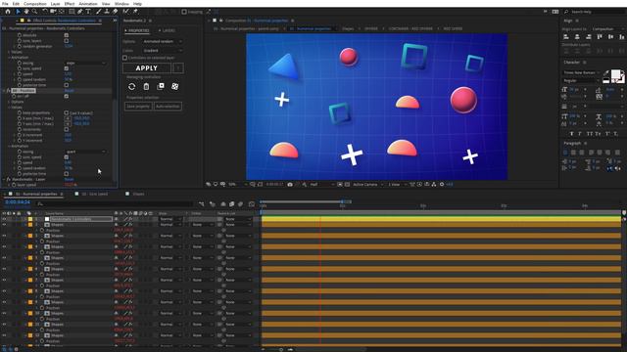Switch to the LAYERS tab in Randomatic
The image size is (627, 352).
pyautogui.click(x=168, y=30)
